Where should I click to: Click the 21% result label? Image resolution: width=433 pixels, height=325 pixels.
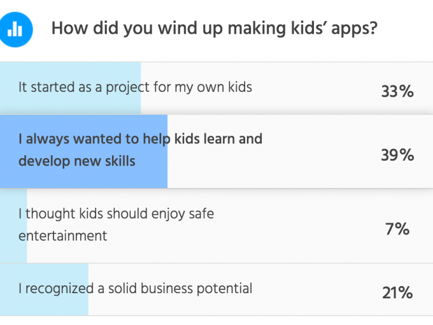coord(397,292)
